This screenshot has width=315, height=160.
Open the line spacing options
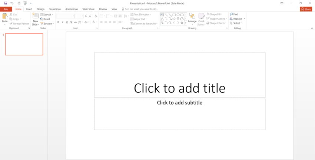point(126,16)
